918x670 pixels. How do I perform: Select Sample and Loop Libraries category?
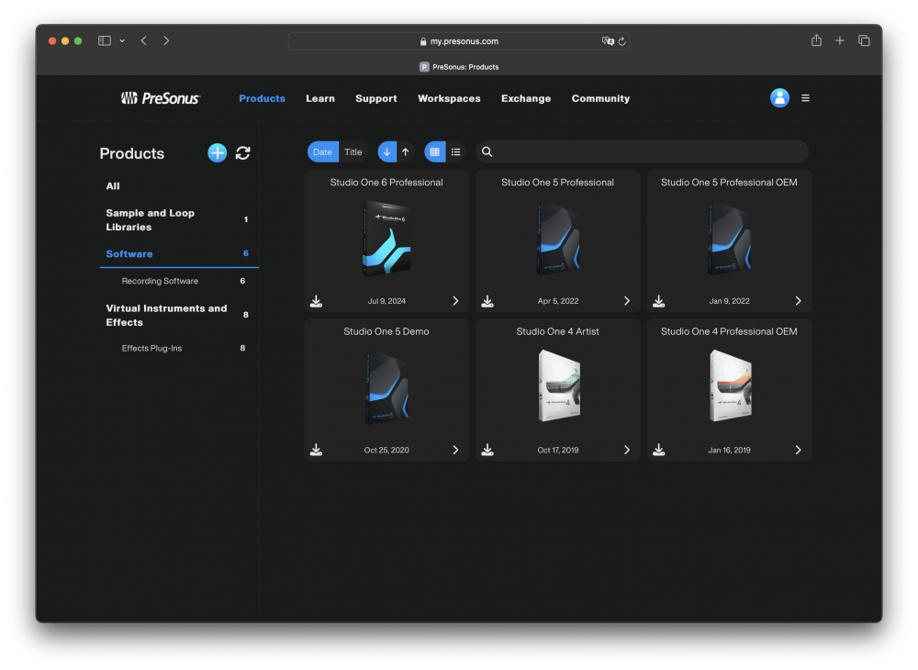151,219
